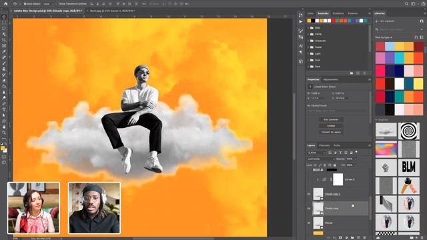
Task: Expand the Pure swatch folder
Action: [x=308, y=60]
